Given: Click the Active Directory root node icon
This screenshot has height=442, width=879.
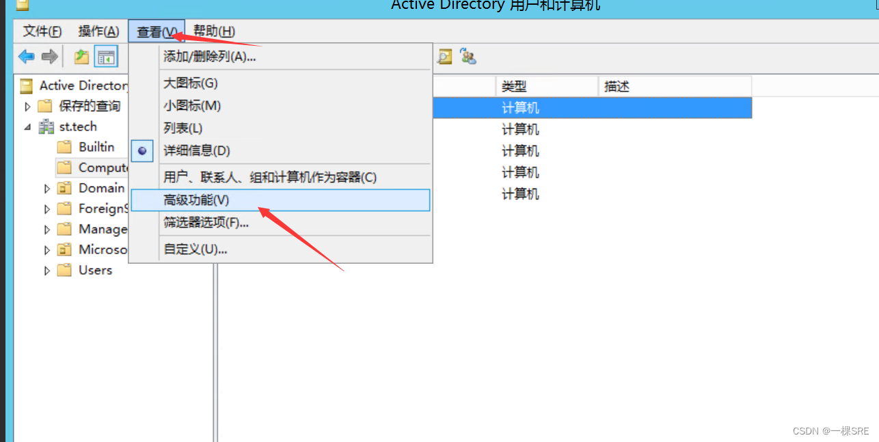Looking at the screenshot, I should click(26, 85).
